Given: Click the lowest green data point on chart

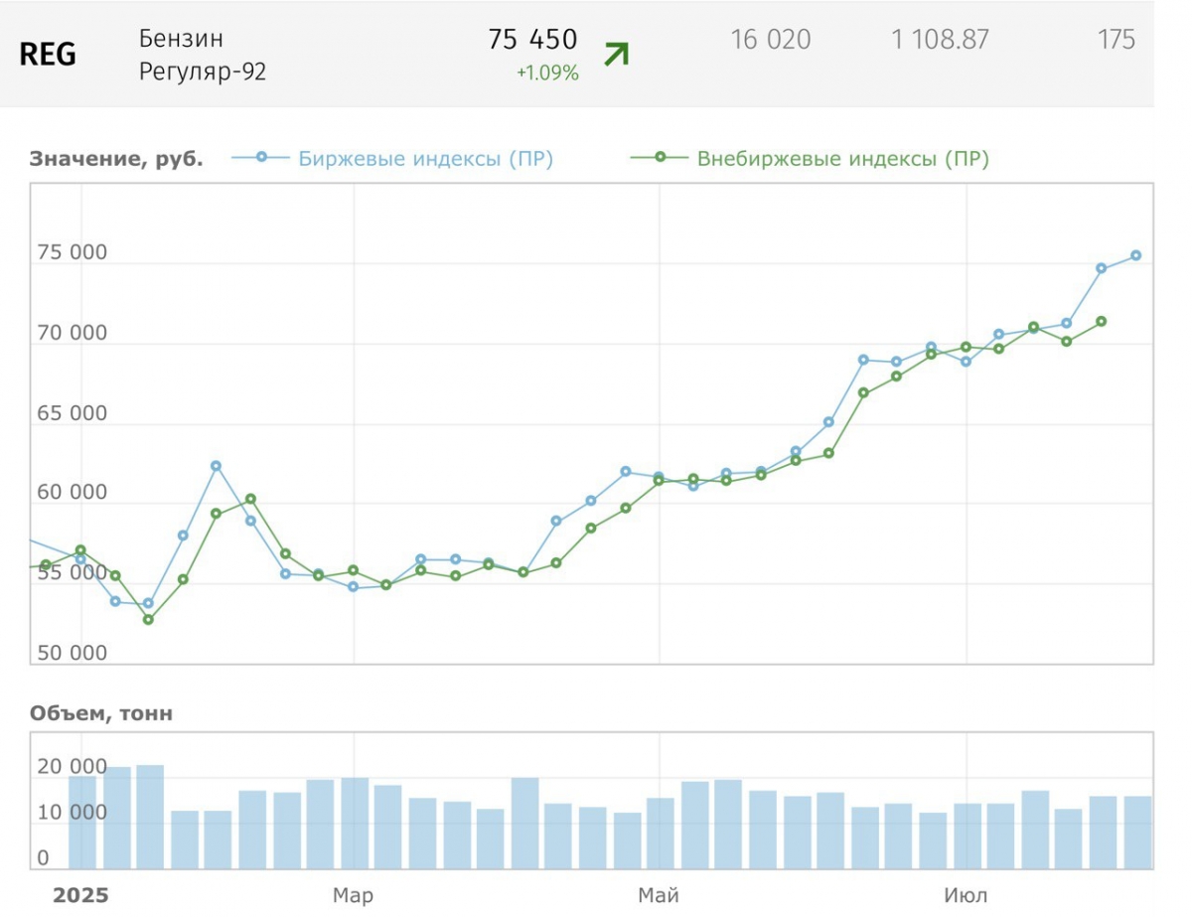Looking at the screenshot, I should pyautogui.click(x=148, y=619).
